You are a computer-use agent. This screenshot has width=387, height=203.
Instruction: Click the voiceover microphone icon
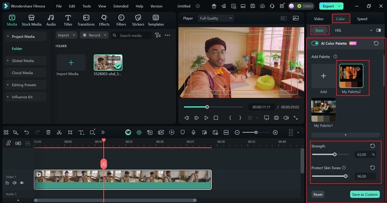coord(193,132)
